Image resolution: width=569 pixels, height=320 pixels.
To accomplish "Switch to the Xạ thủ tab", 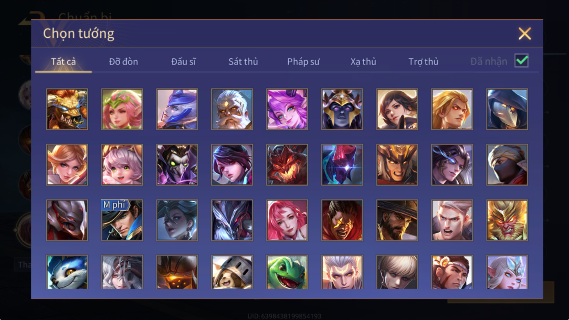I will (x=363, y=61).
